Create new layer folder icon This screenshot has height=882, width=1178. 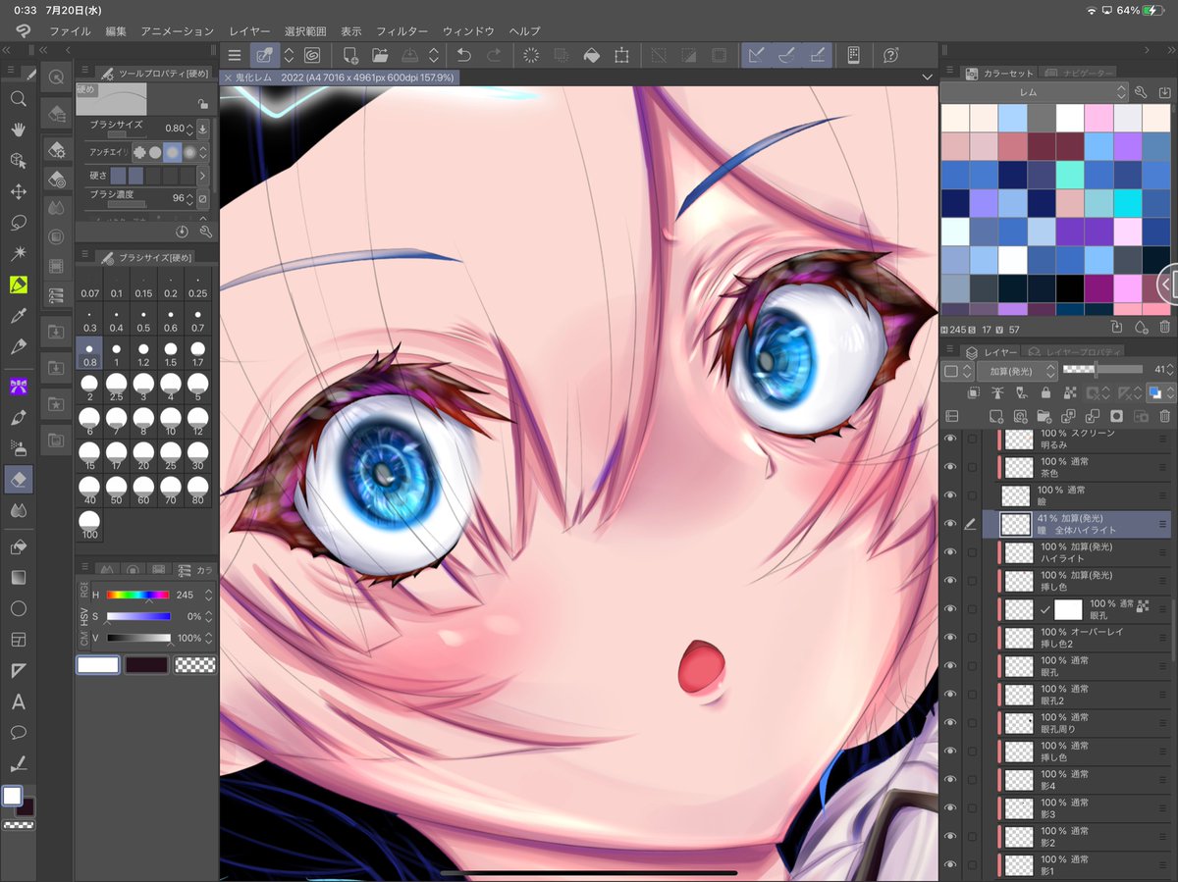click(x=1044, y=416)
